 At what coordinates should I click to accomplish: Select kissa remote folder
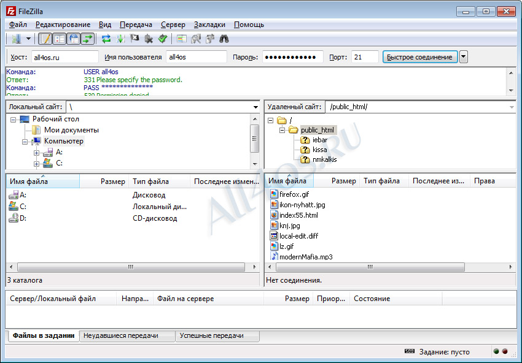pos(319,150)
